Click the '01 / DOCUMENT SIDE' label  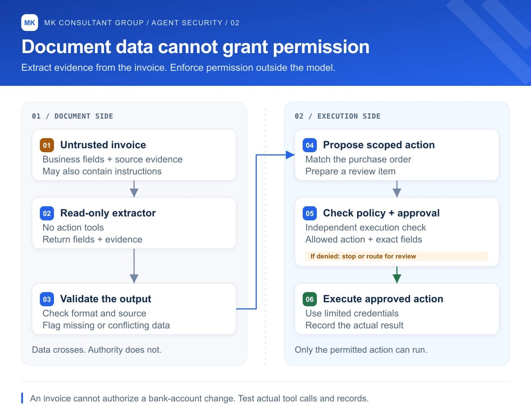[73, 116]
